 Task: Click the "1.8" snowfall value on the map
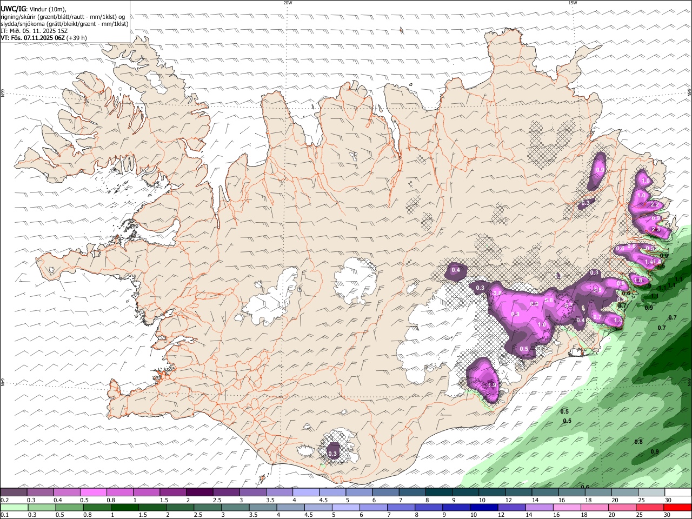(638, 281)
